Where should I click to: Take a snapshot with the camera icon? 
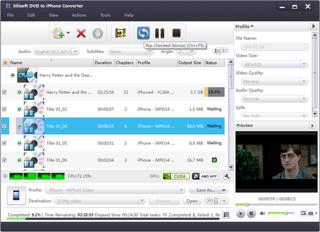pyautogui.click(x=310, y=213)
